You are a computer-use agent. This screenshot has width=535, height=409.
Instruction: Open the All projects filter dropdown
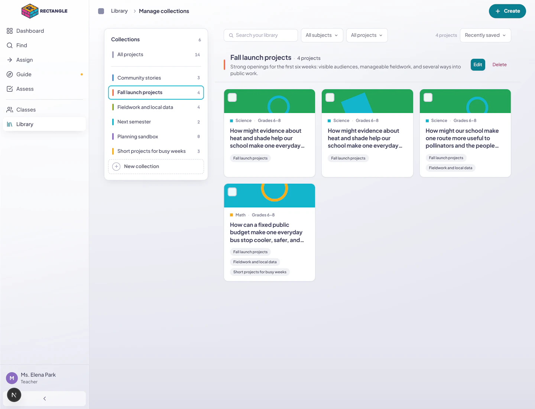point(367,35)
